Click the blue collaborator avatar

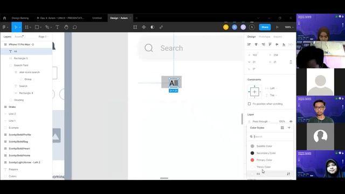(x=234, y=27)
